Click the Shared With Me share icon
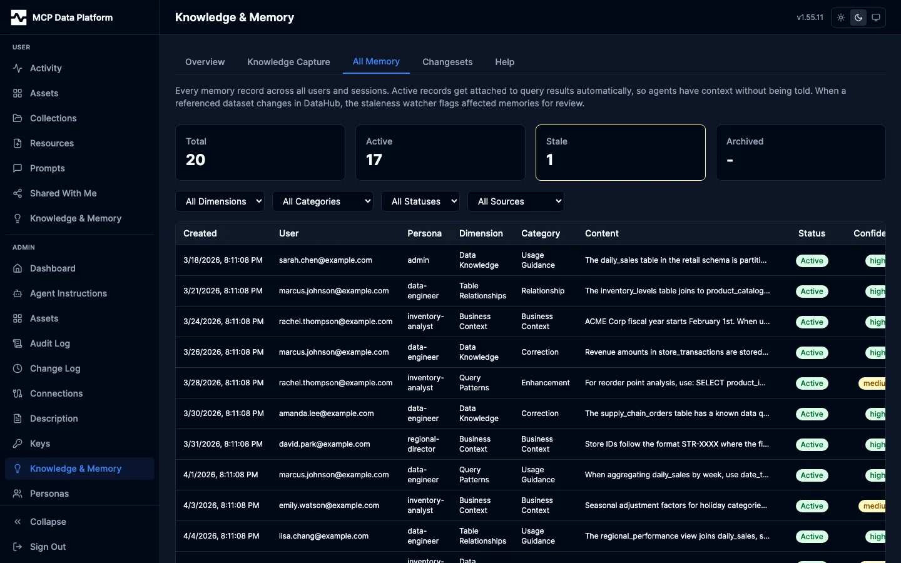This screenshot has height=563, width=901. [18, 193]
